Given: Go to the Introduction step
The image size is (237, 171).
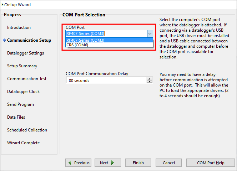Looking at the screenshot, I should pyautogui.click(x=19, y=27).
